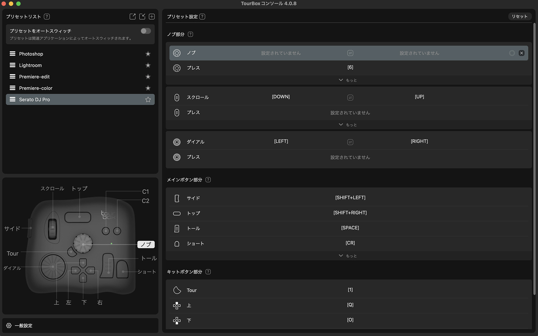Screen dimensions: 538x336
Task: Click the リセット button
Action: pyautogui.click(x=519, y=16)
